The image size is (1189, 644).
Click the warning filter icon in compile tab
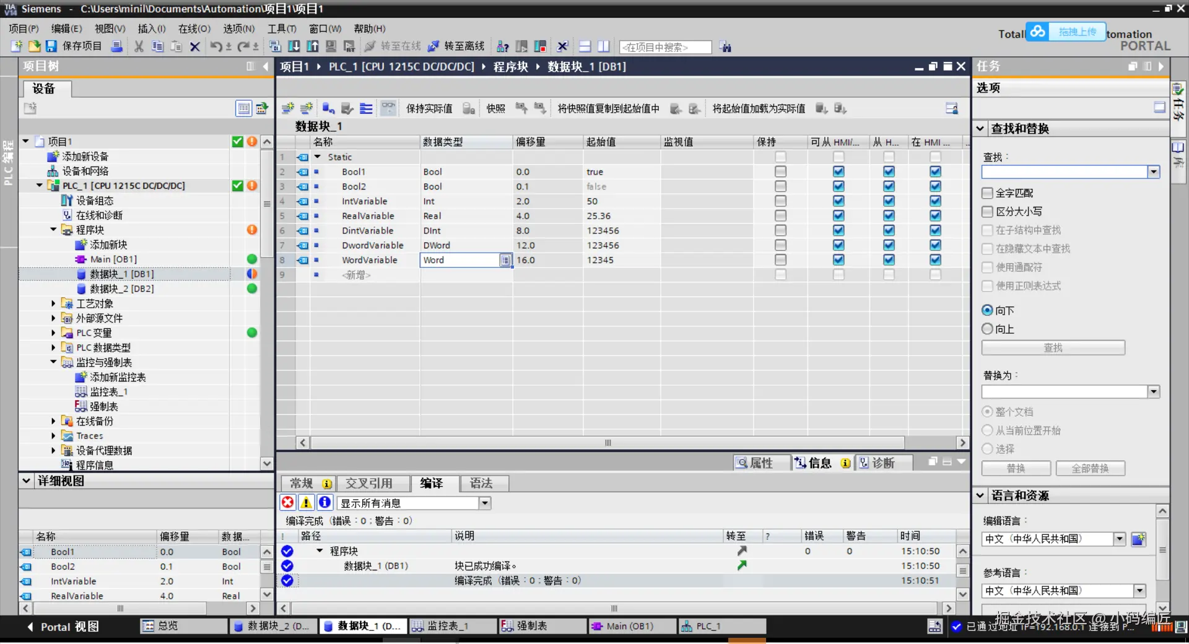pyautogui.click(x=306, y=502)
